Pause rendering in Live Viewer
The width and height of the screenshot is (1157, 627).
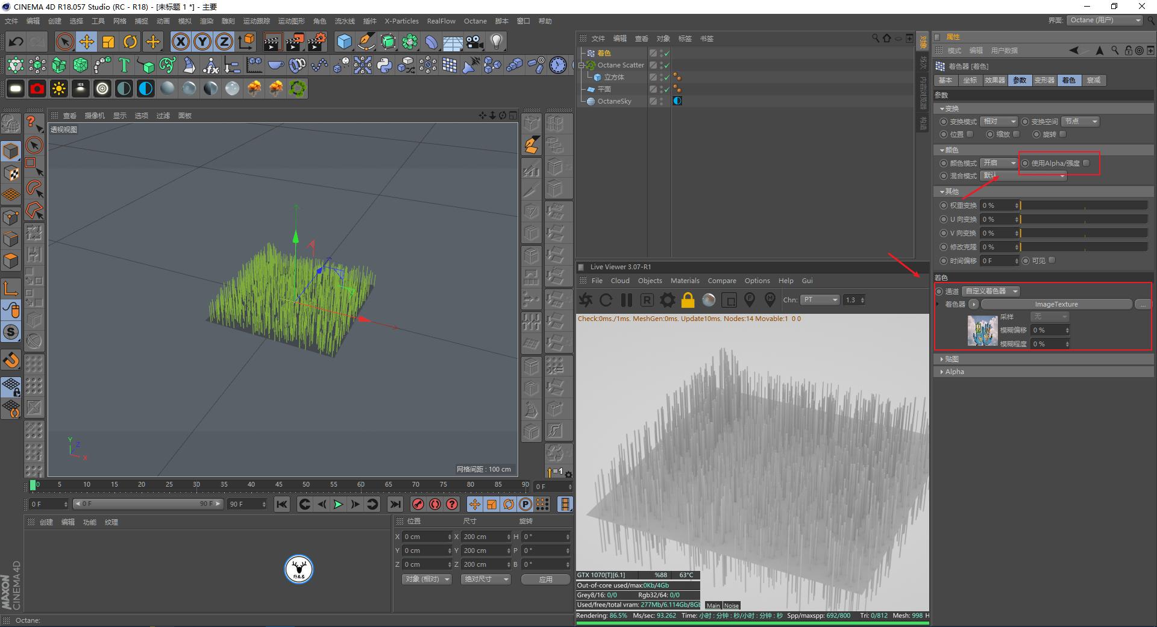(x=626, y=300)
